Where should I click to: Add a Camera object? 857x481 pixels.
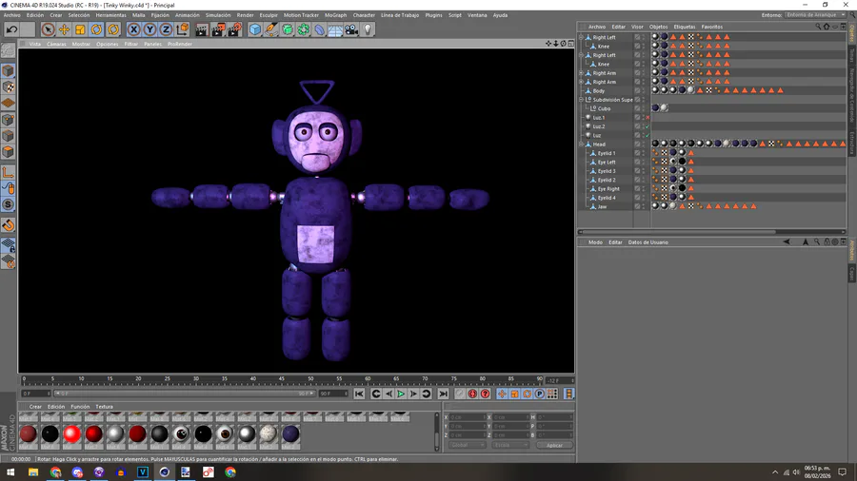351,29
